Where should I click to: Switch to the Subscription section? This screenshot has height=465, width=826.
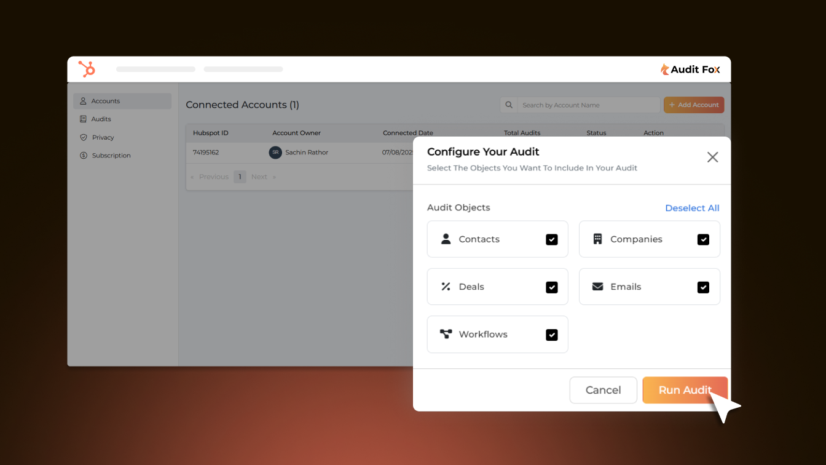click(111, 156)
